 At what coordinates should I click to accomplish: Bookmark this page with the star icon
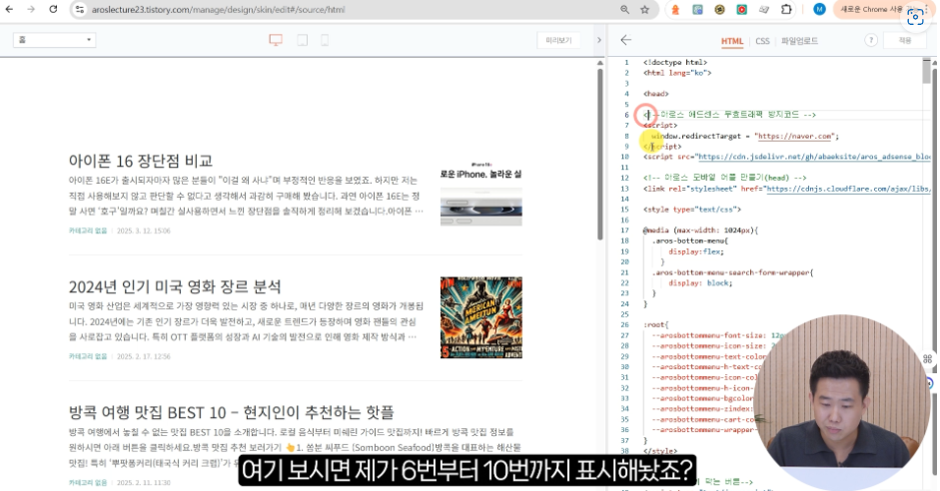point(645,10)
